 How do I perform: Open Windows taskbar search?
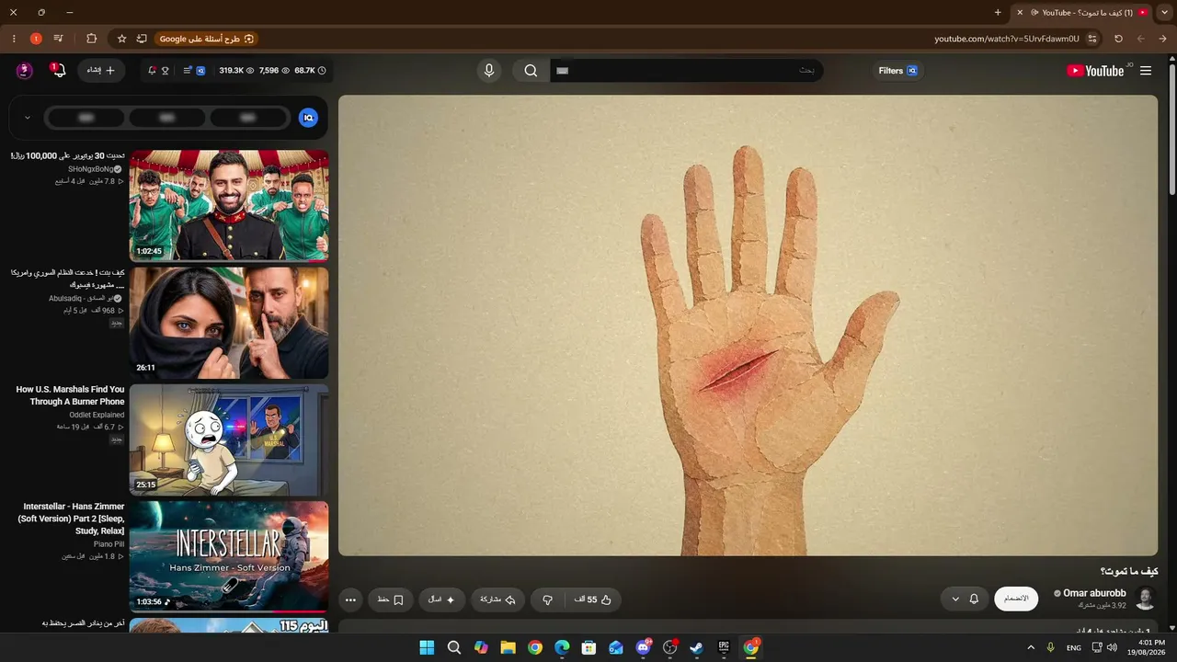pos(454,647)
